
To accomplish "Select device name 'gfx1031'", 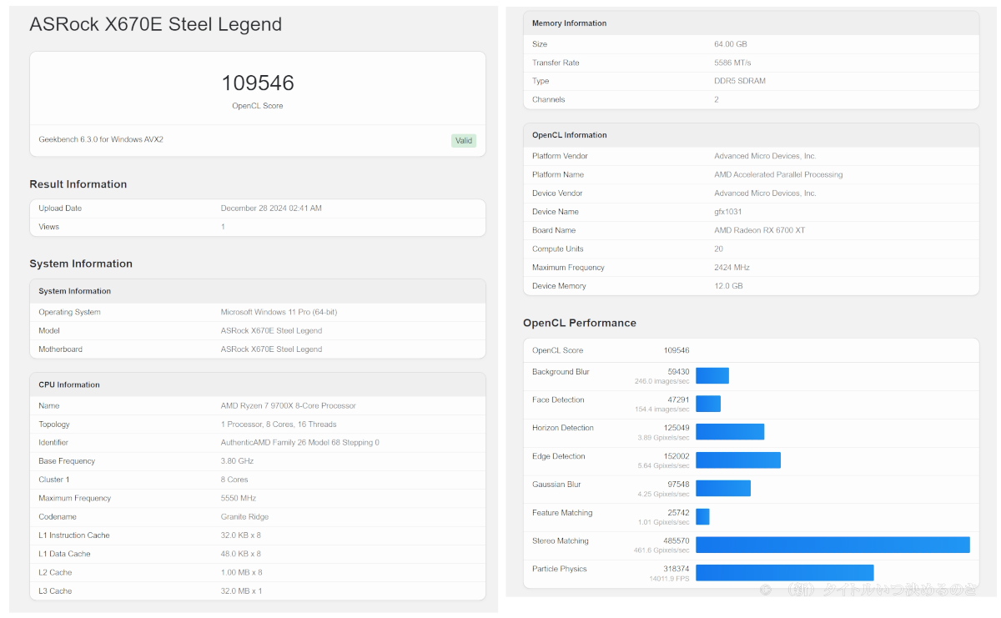I will [x=728, y=212].
